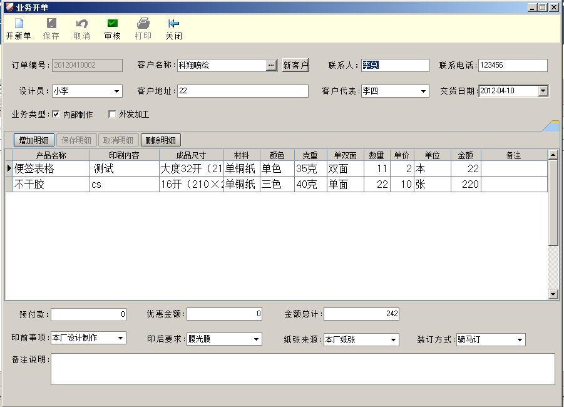The image size is (564, 407).
Task: Click the 新客户 button
Action: point(295,65)
